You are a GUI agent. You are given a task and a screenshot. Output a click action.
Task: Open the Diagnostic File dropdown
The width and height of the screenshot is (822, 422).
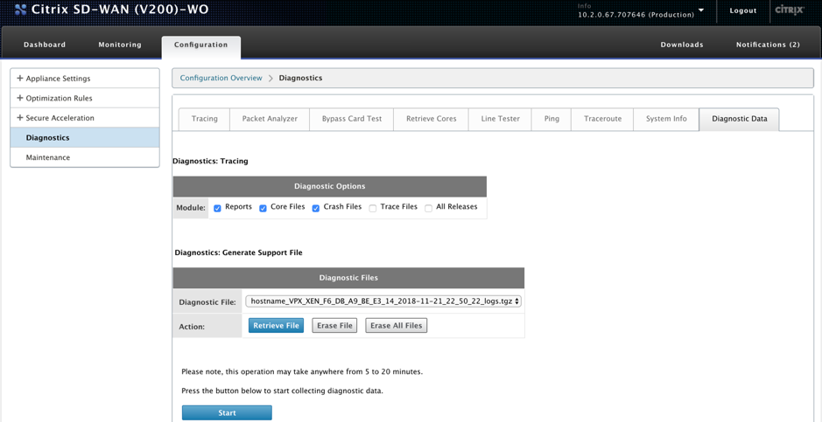[383, 301]
